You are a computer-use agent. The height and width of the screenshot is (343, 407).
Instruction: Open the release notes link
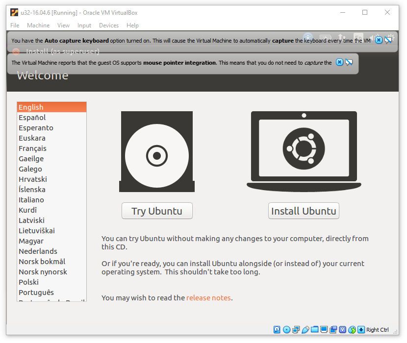(208, 297)
